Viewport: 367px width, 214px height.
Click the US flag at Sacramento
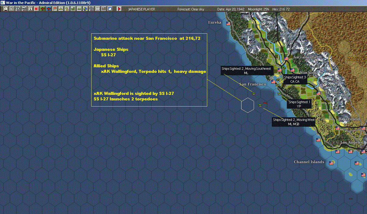point(286,58)
